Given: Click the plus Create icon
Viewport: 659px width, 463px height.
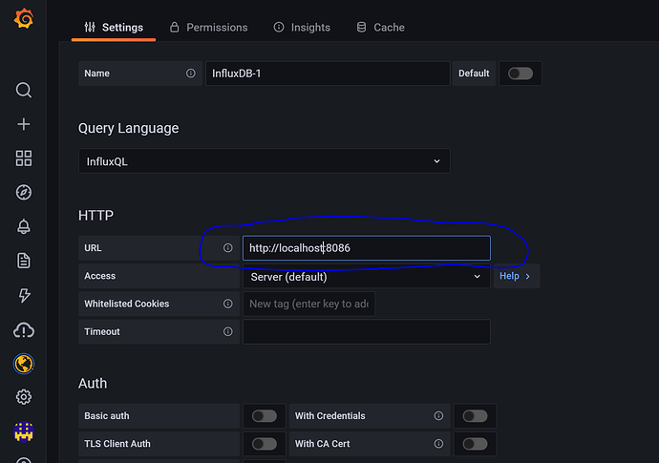Looking at the screenshot, I should 24,124.
